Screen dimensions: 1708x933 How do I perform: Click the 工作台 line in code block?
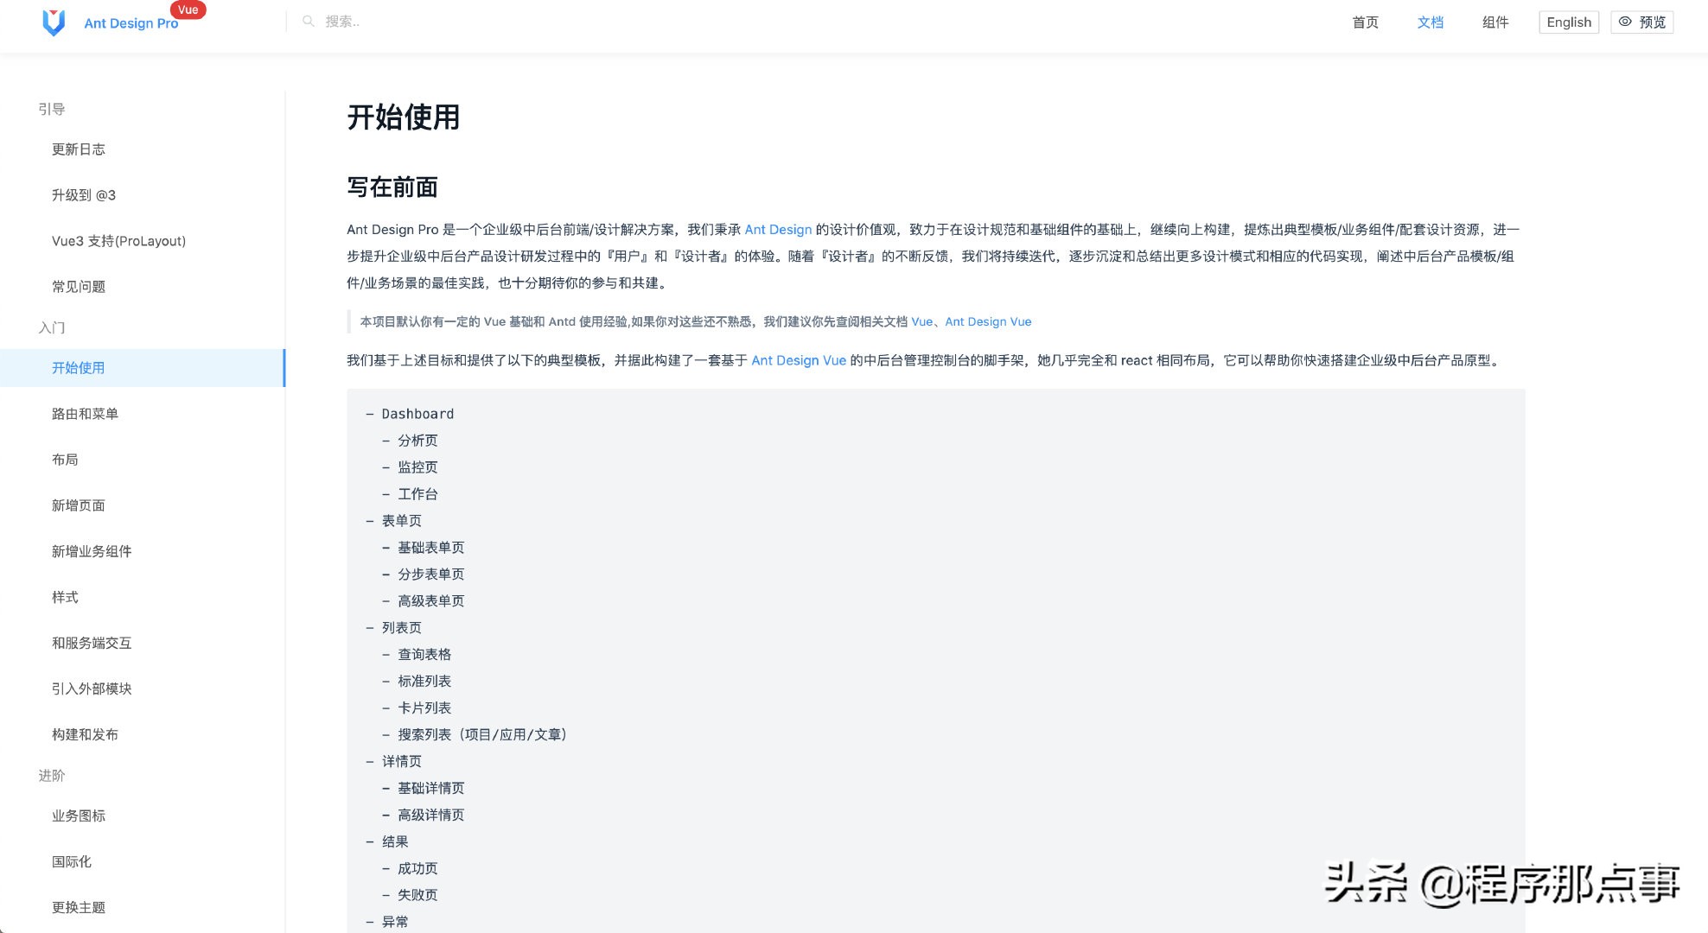(x=417, y=494)
